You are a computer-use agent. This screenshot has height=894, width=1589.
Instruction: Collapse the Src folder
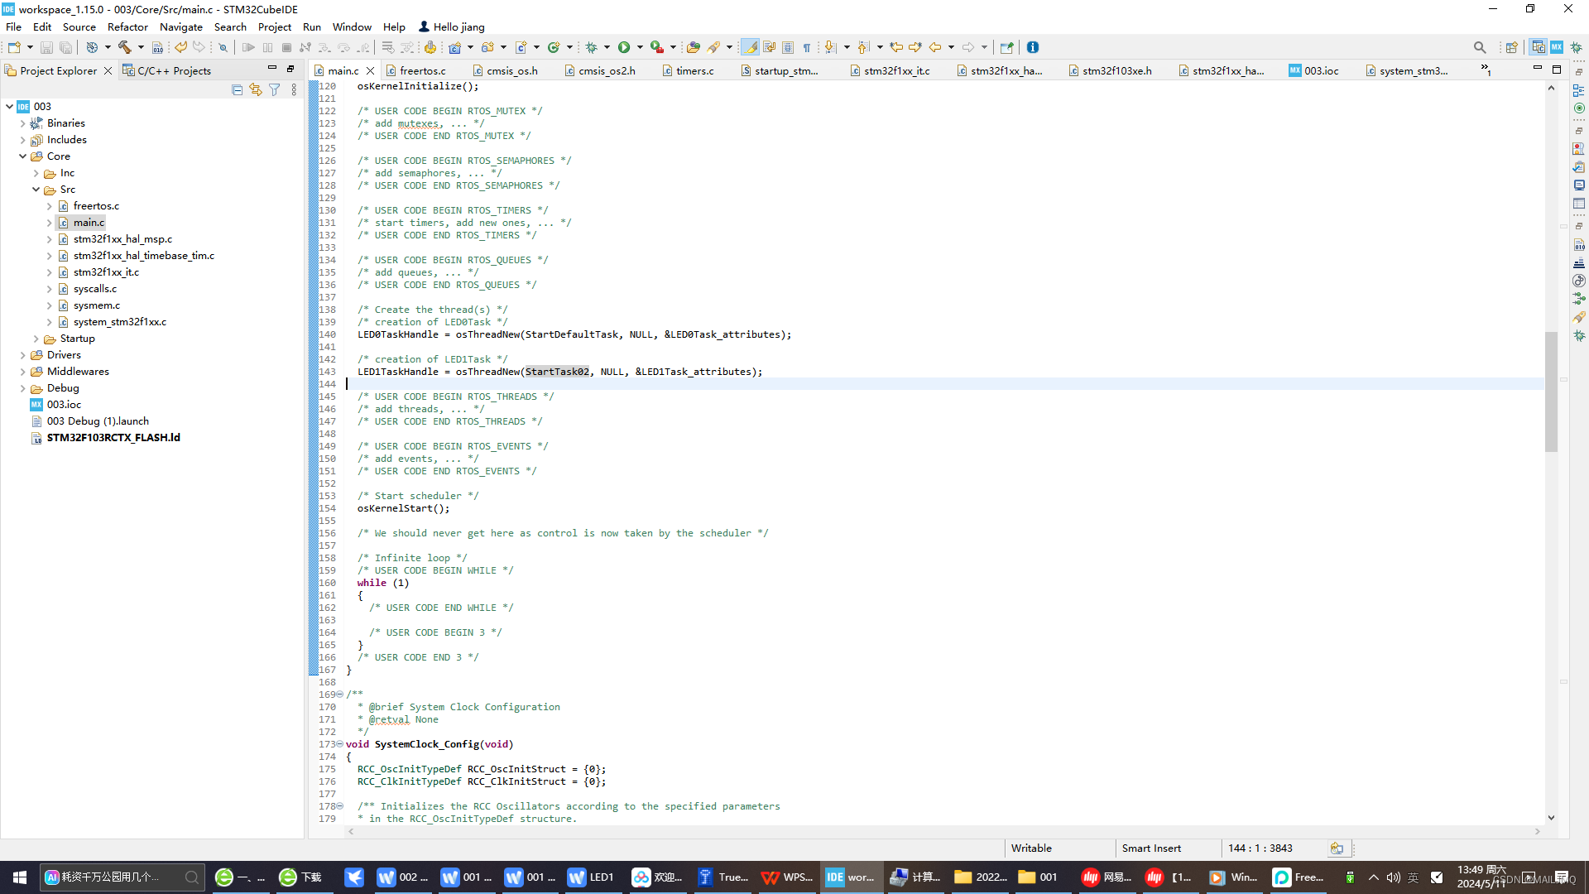[x=36, y=190]
